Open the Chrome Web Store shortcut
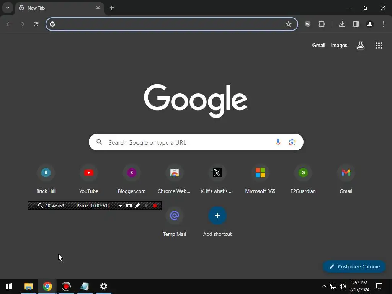 click(174, 179)
